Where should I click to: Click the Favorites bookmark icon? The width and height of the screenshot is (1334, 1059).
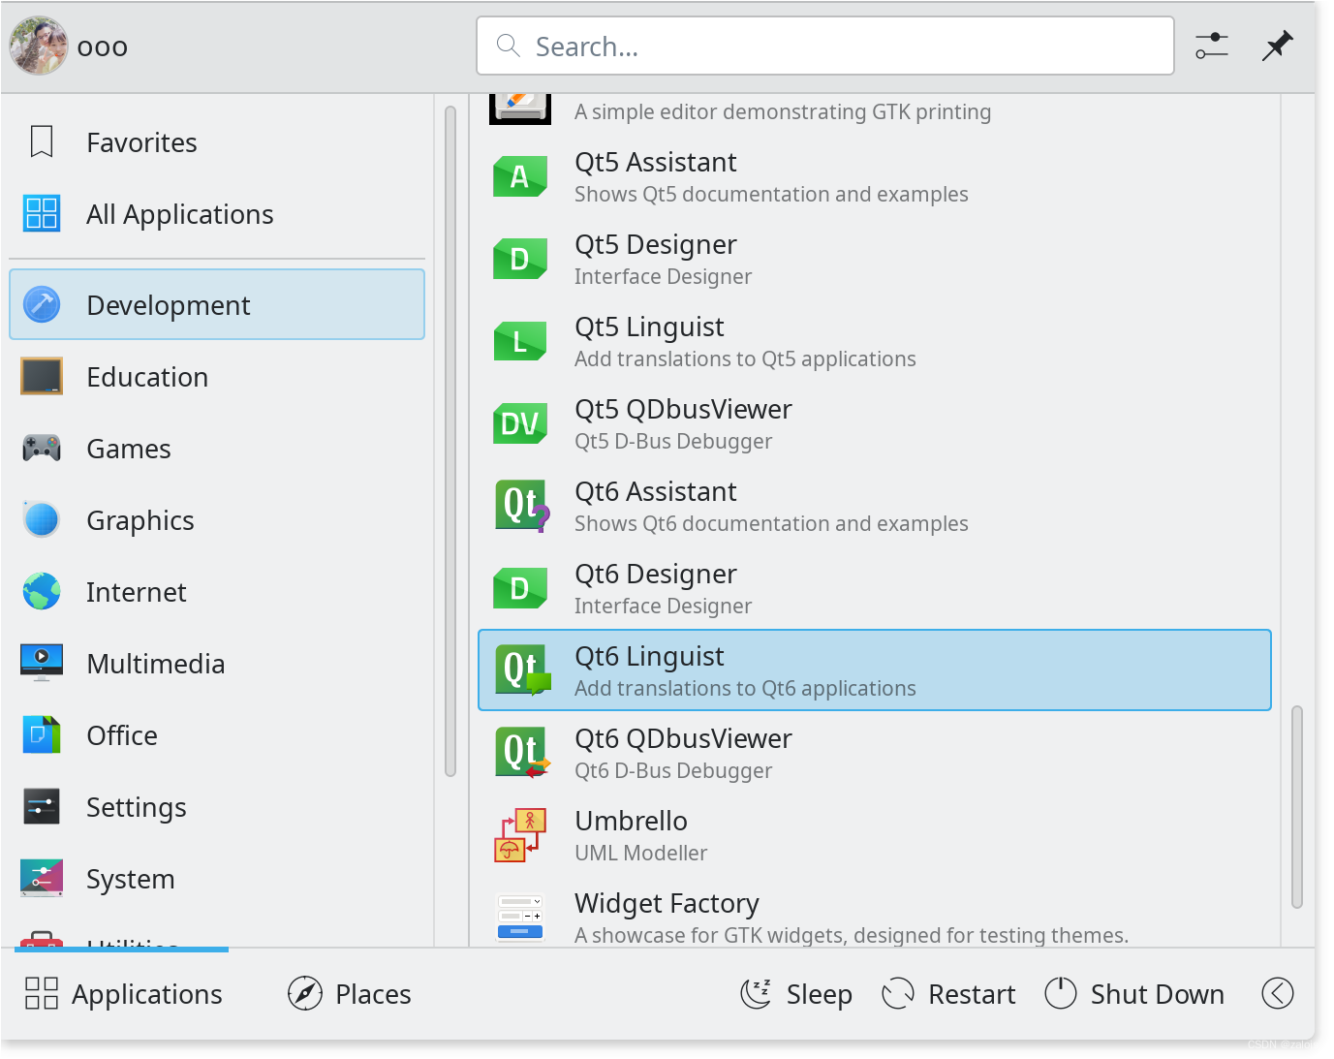42,142
